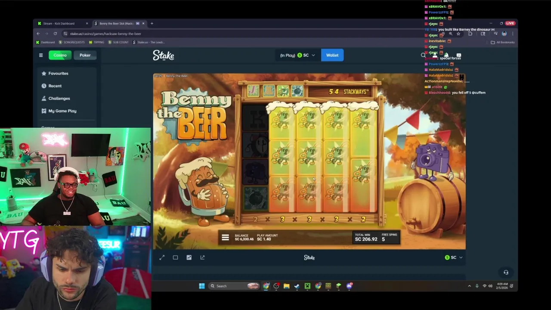The height and width of the screenshot is (310, 551).
Task: Go forward in the browser
Action: click(46, 34)
